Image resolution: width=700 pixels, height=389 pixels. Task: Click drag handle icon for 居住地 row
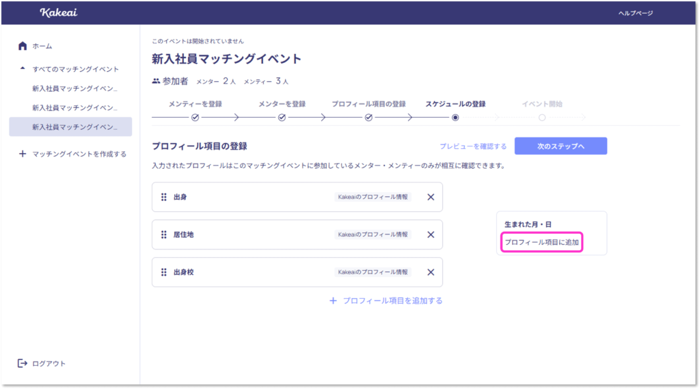click(164, 234)
